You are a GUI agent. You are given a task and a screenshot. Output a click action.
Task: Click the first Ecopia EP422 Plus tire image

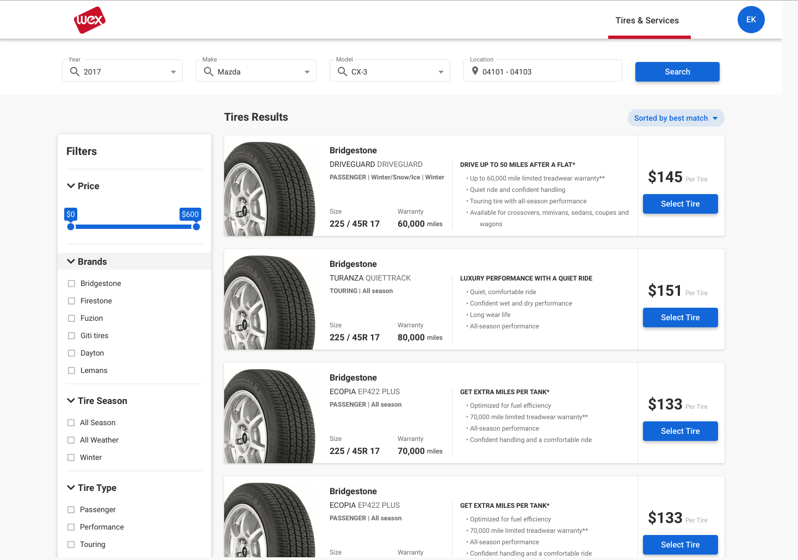(270, 415)
